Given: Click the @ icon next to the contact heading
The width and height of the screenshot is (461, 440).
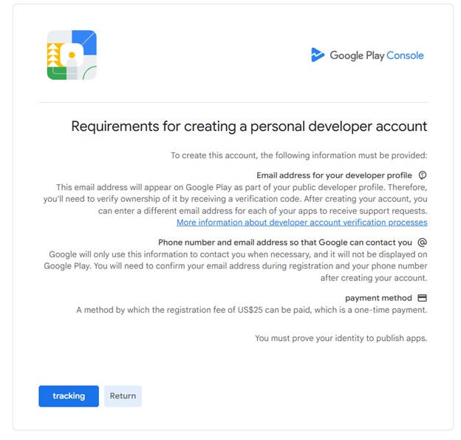Looking at the screenshot, I should click(423, 242).
